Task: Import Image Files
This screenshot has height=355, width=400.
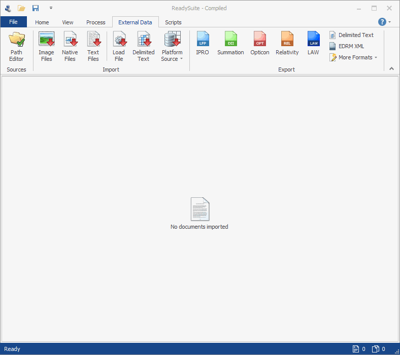Action: coord(46,46)
